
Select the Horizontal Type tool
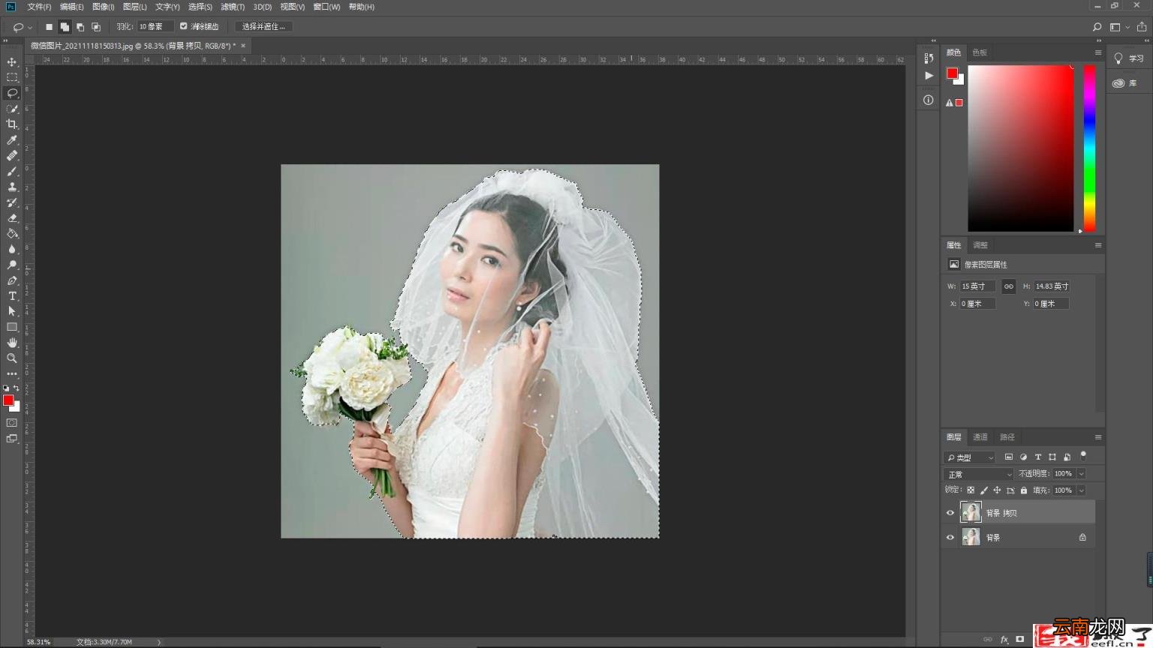(x=11, y=296)
